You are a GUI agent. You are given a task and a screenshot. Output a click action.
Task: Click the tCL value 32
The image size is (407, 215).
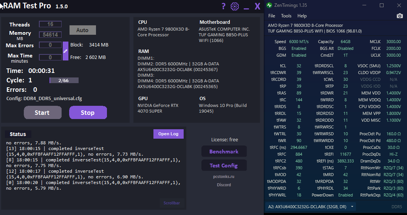click(x=299, y=66)
